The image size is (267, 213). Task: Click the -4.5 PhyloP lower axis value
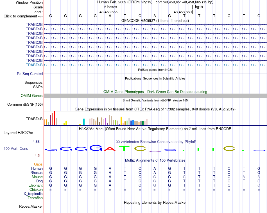pos(37,156)
